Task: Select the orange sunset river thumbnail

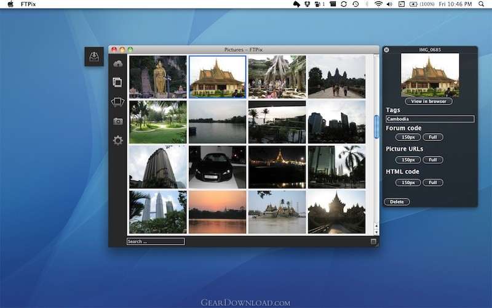Action: tap(218, 212)
